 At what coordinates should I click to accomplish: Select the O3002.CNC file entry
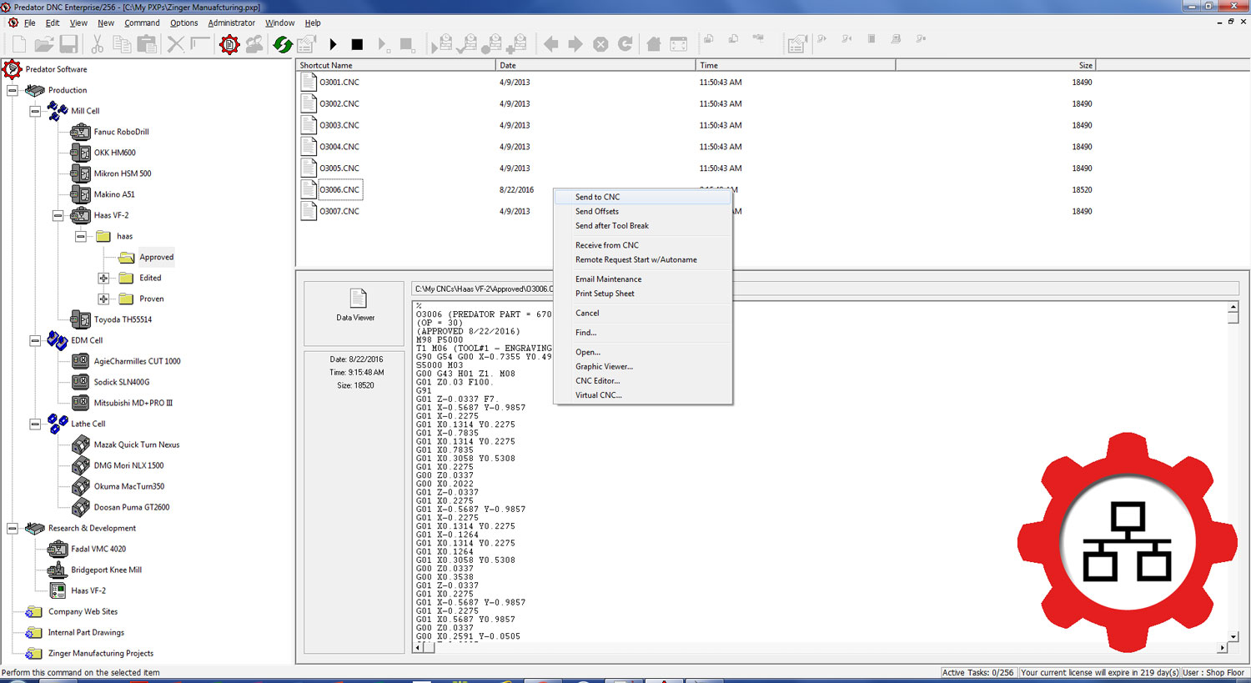(339, 103)
